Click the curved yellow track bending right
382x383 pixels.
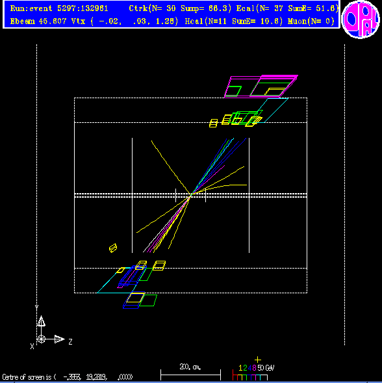click(x=220, y=189)
